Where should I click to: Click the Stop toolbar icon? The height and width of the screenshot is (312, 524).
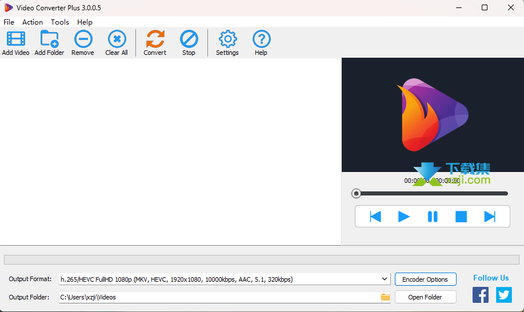[189, 39]
